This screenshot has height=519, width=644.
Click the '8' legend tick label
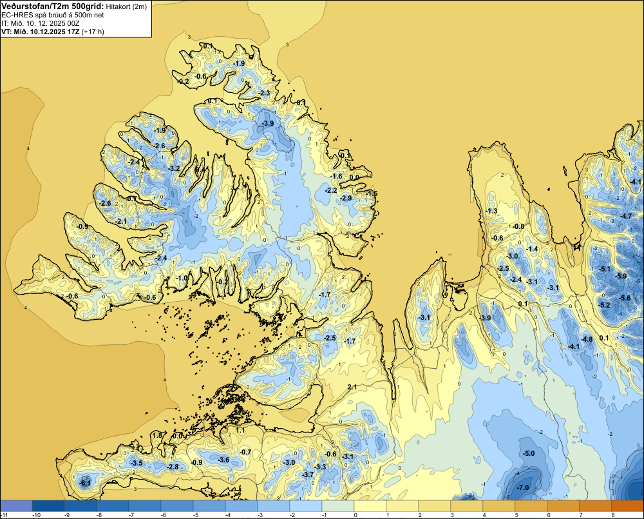(612, 515)
